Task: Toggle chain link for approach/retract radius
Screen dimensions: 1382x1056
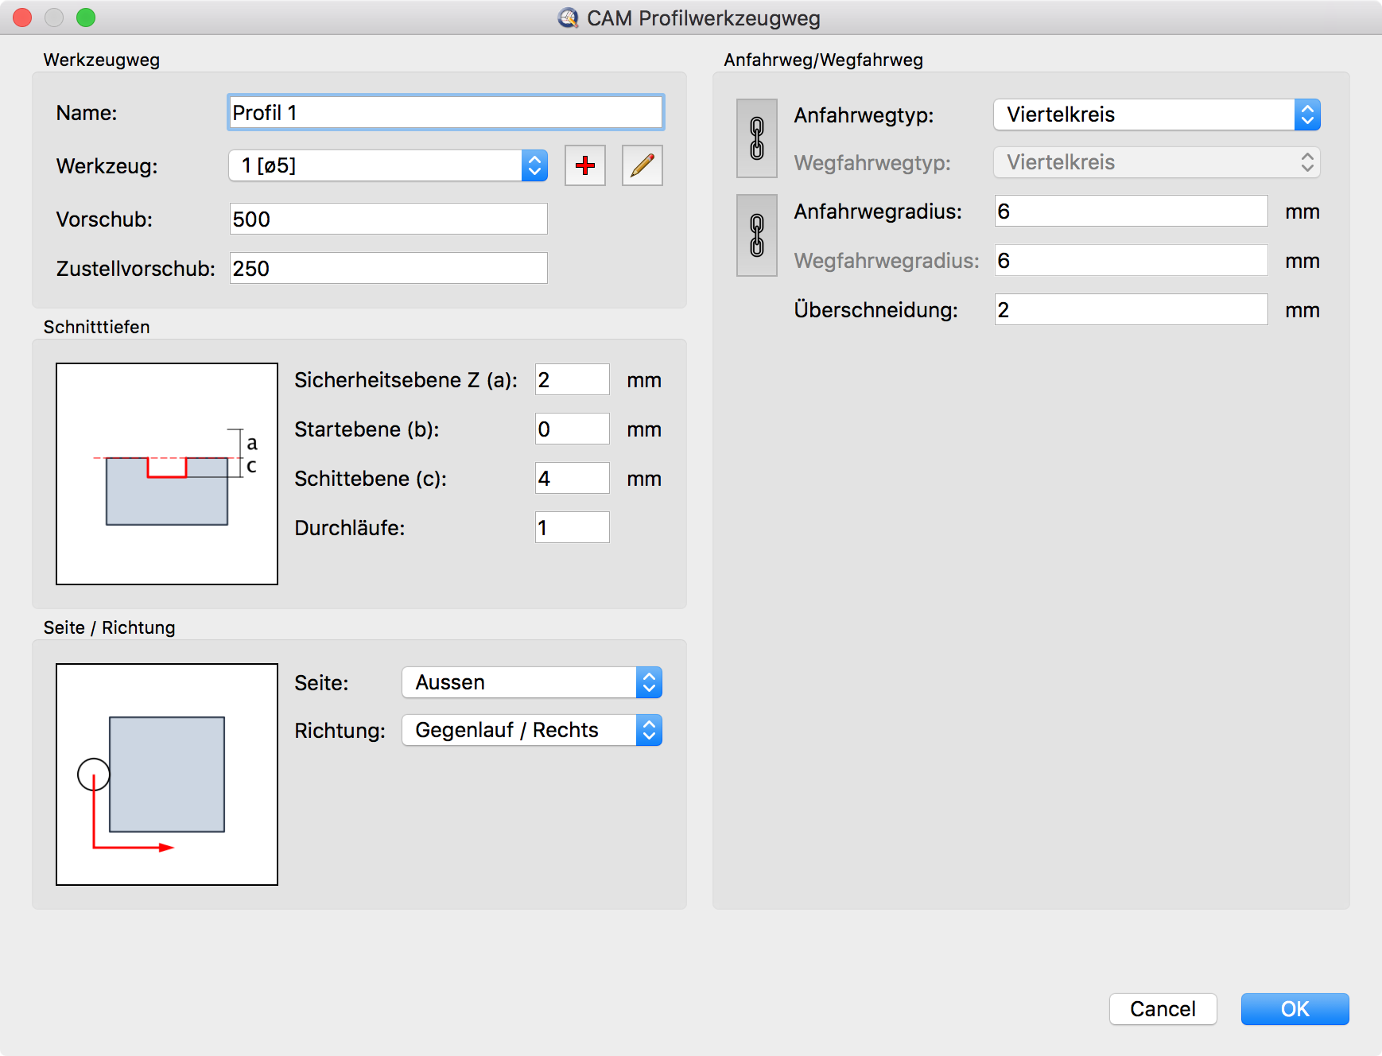Action: coord(757,235)
